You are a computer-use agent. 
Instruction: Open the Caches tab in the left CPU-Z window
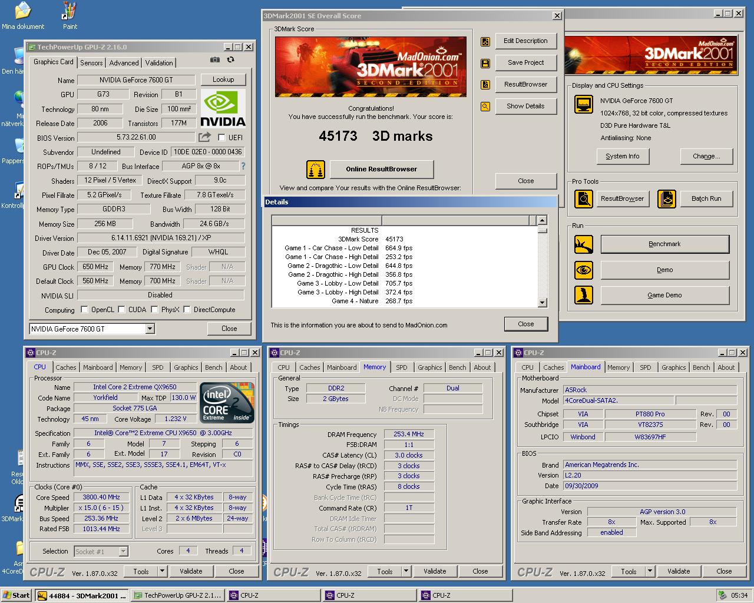click(x=66, y=367)
